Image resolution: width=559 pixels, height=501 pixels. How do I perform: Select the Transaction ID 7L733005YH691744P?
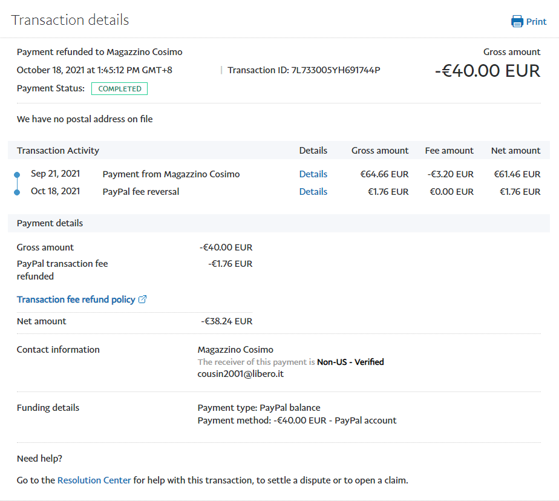click(336, 70)
